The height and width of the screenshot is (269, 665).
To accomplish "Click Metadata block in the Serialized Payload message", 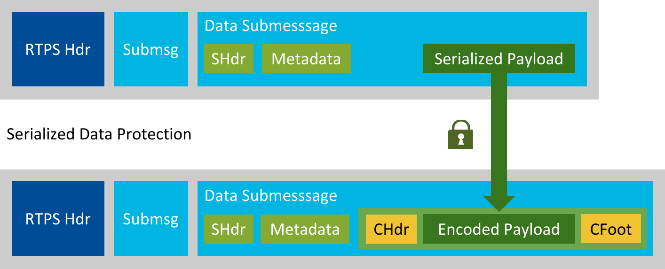I will 306,59.
